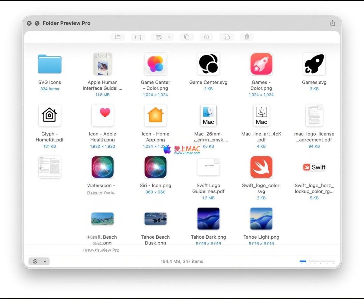364x299 pixels.
Task: Select the Swift_logo_color.svg thumbnail
Action: (261, 167)
